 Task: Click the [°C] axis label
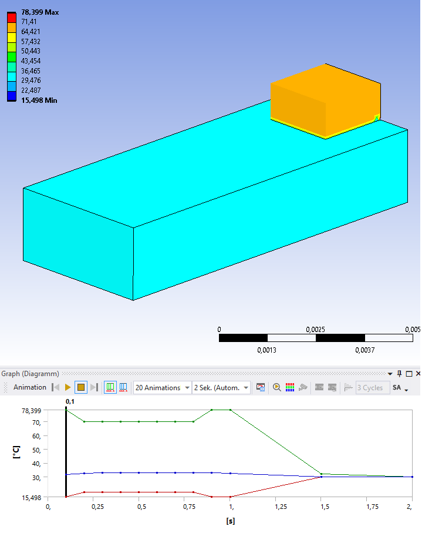(x=16, y=452)
